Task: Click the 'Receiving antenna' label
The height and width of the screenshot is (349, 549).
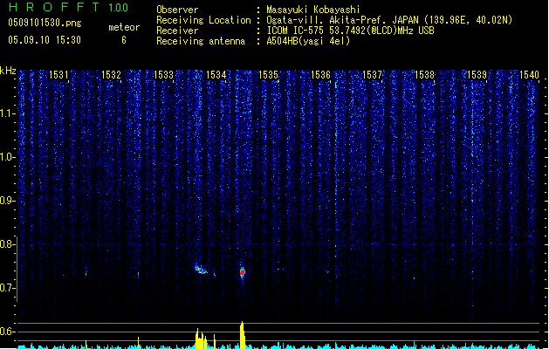Action: click(201, 41)
